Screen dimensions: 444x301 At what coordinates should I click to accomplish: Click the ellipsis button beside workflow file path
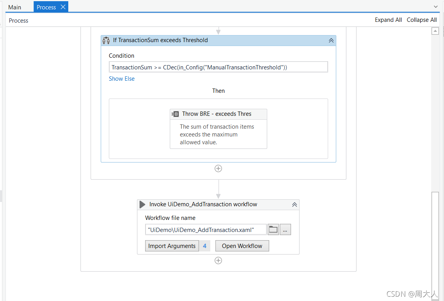click(285, 229)
